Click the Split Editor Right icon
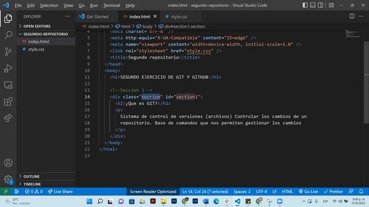This screenshot has width=369, height=207. point(352,16)
